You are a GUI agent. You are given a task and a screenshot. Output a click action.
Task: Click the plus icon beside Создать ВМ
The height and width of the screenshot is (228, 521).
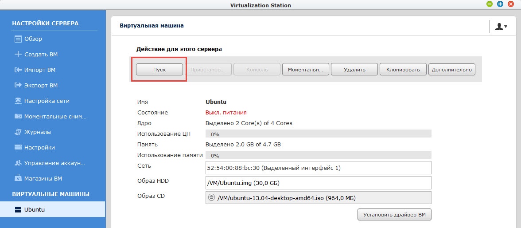tap(18, 54)
